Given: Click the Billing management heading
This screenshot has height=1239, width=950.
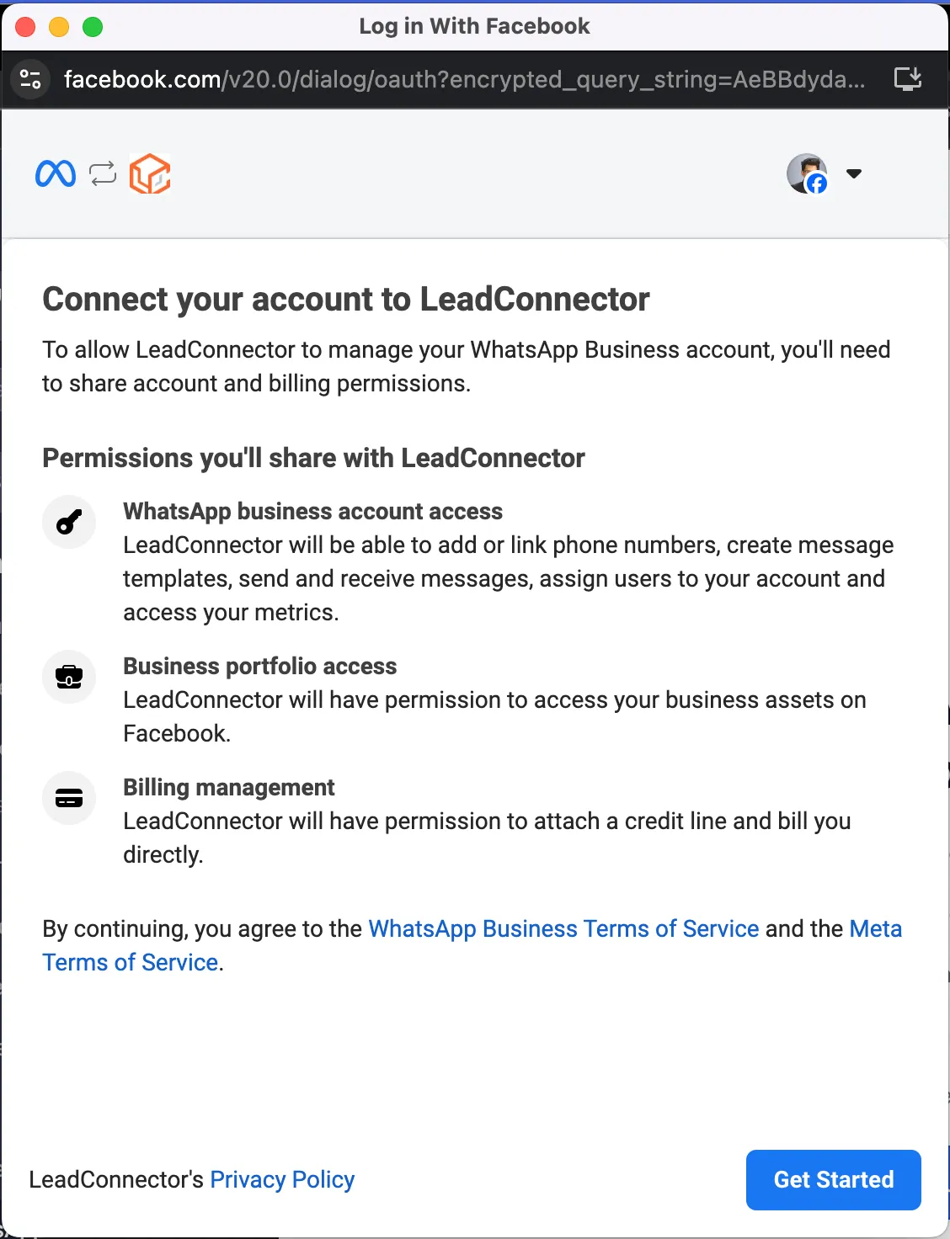Looking at the screenshot, I should pyautogui.click(x=228, y=787).
